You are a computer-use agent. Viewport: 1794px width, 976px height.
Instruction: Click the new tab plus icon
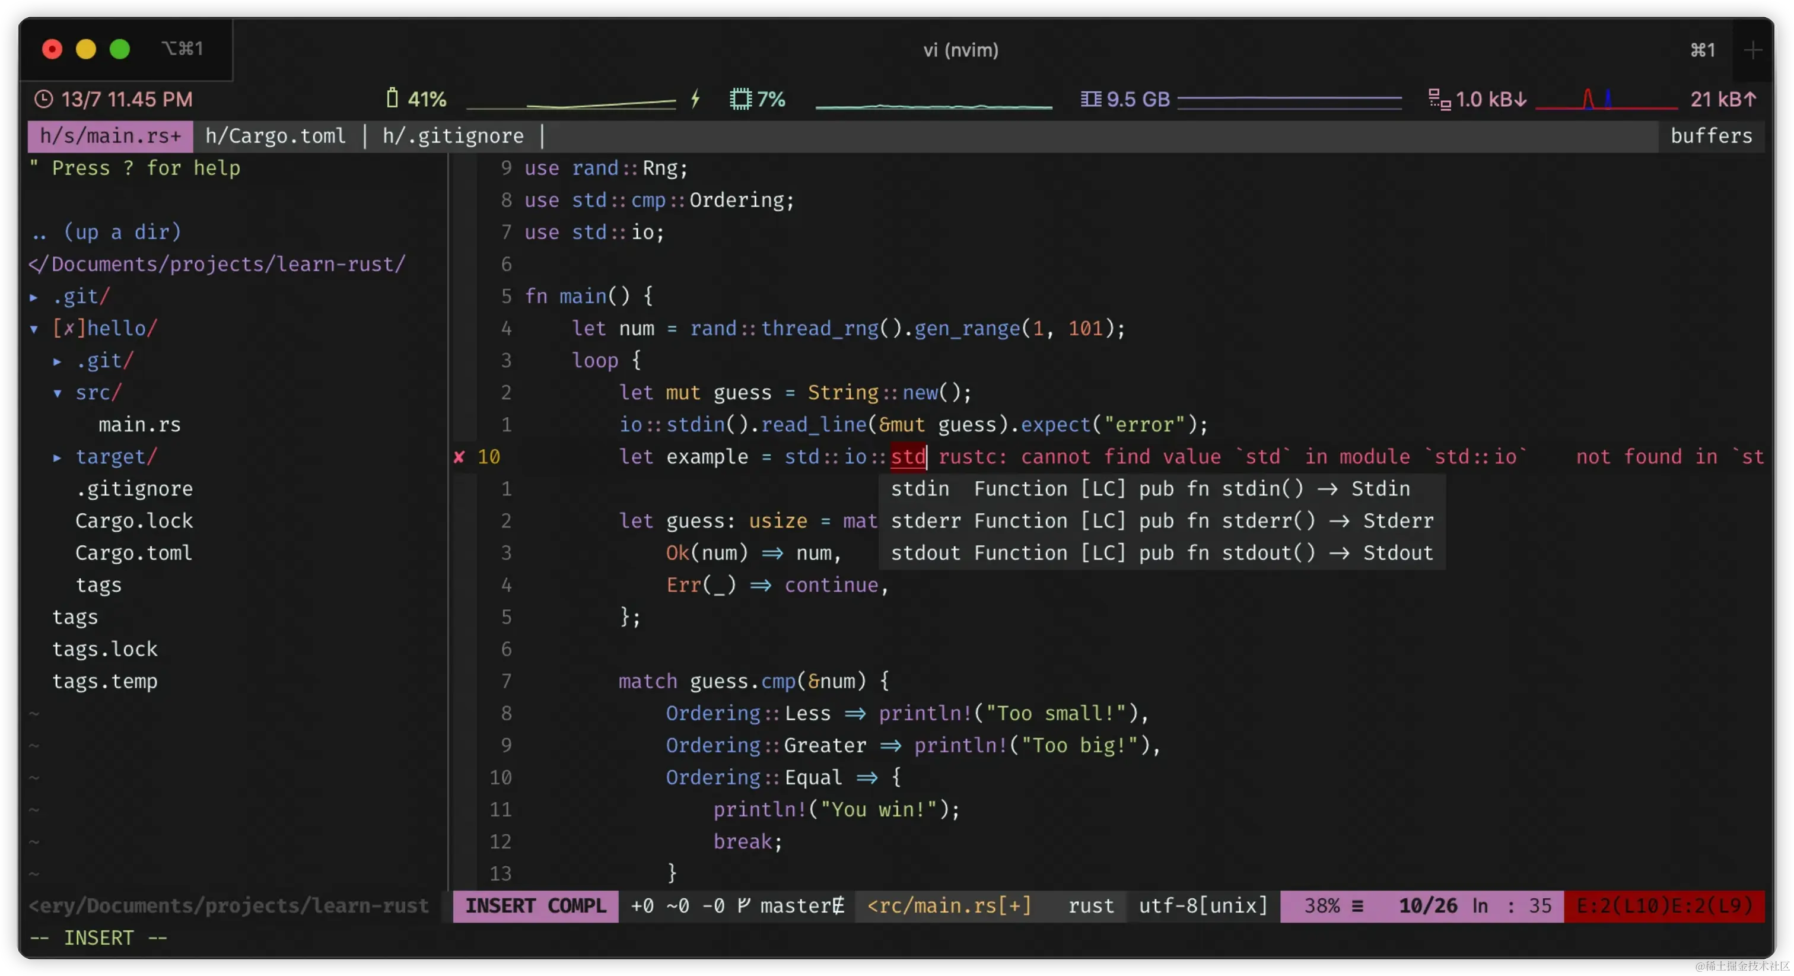click(x=1753, y=50)
